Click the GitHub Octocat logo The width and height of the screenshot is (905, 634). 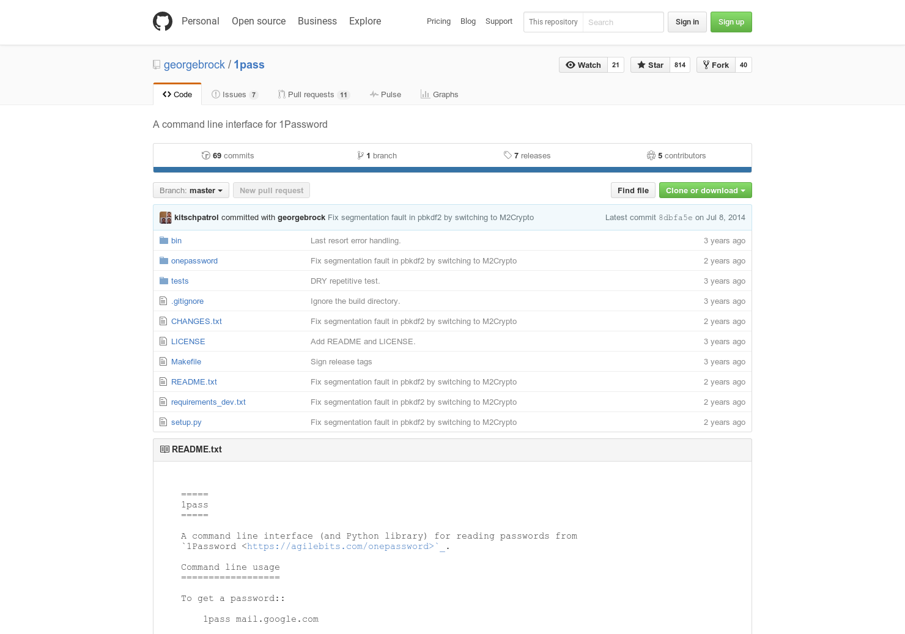click(x=163, y=21)
